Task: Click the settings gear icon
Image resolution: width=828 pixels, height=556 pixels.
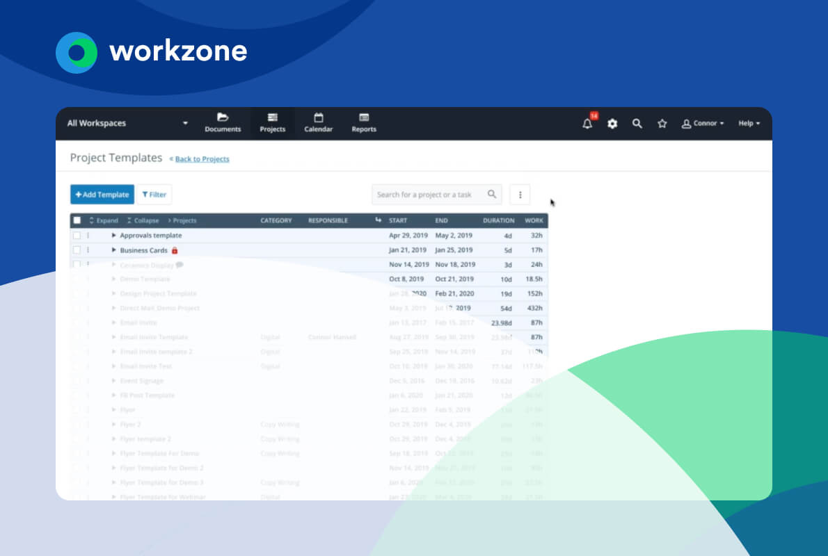Action: (612, 123)
